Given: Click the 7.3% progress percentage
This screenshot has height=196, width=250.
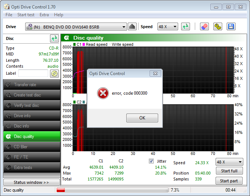Looking at the screenshot, I should coord(175,190).
